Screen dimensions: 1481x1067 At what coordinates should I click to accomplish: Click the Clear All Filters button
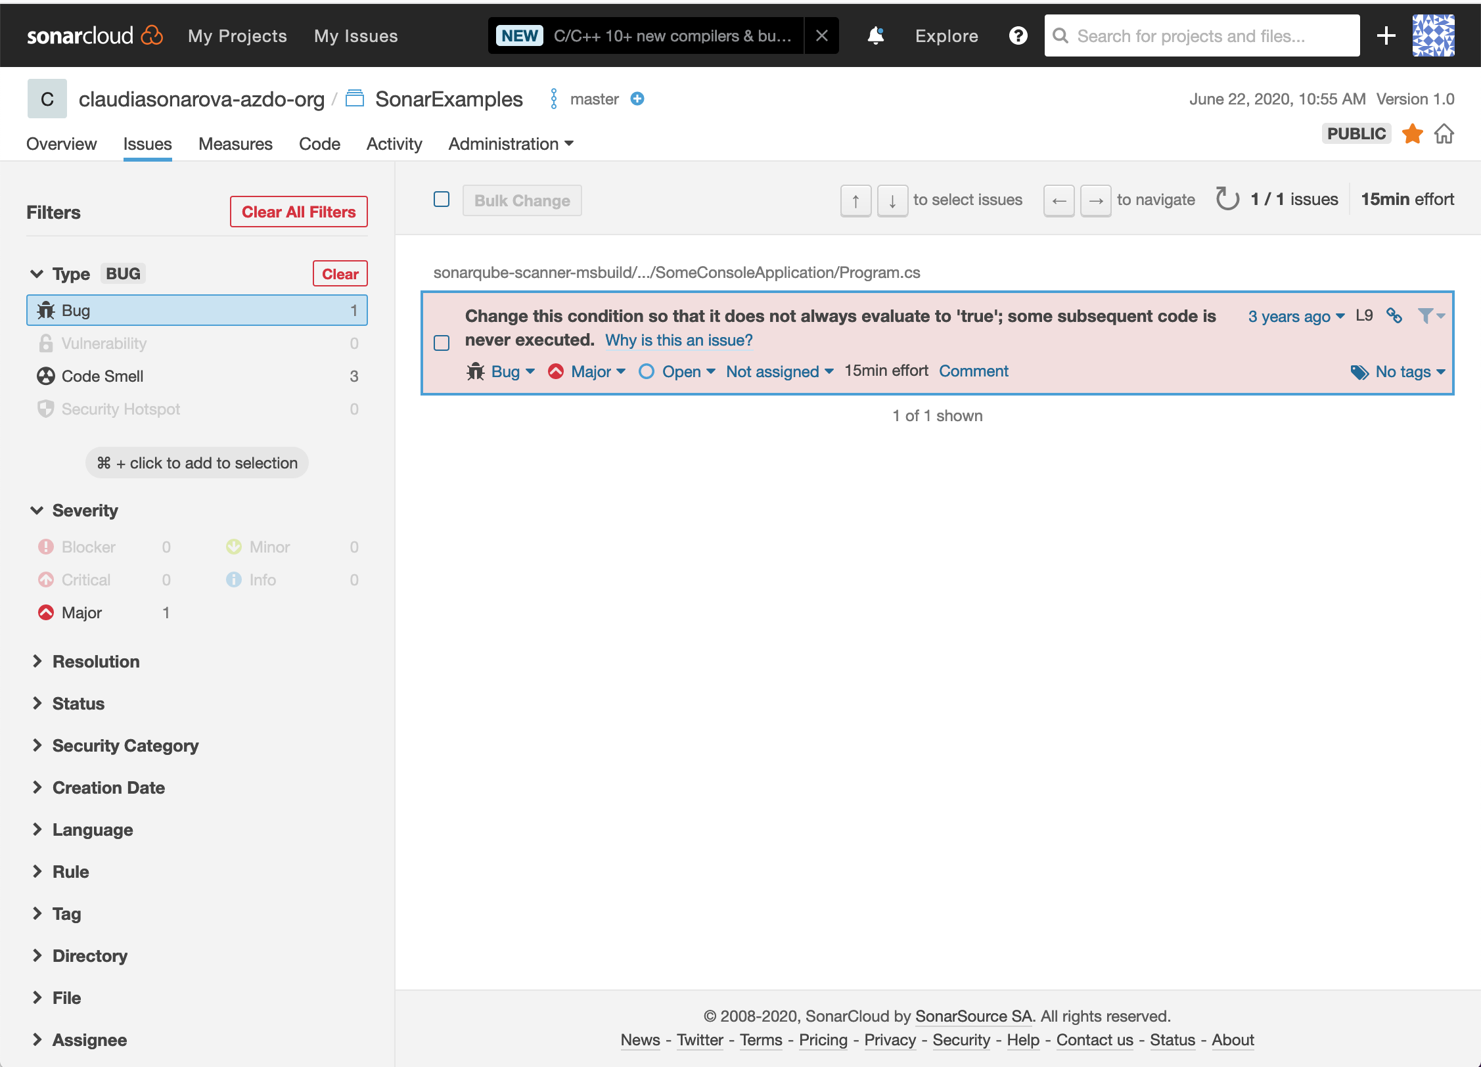coord(299,213)
